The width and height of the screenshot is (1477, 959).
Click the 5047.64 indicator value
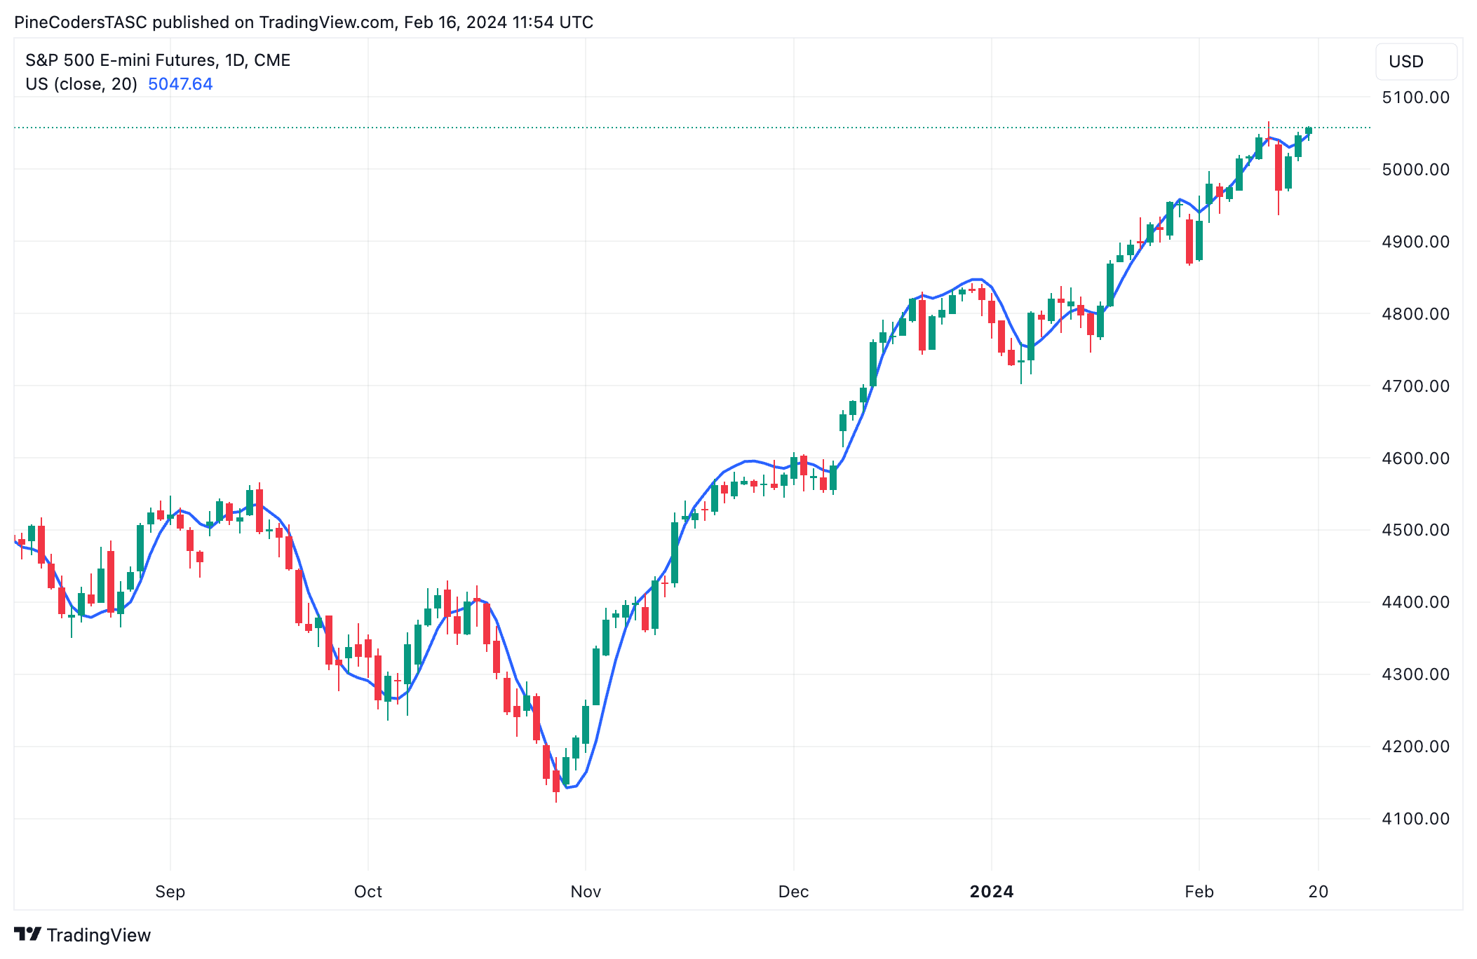click(180, 84)
